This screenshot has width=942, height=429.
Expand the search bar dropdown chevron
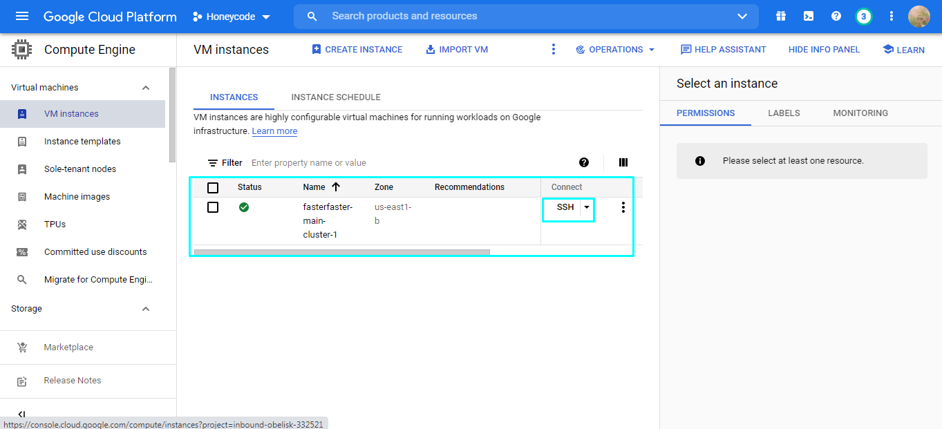pyautogui.click(x=742, y=16)
